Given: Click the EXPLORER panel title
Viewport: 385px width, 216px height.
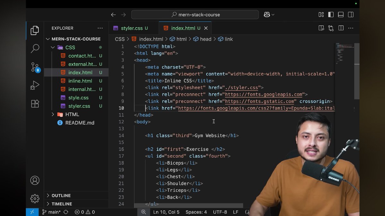Looking at the screenshot, I should 62,28.
